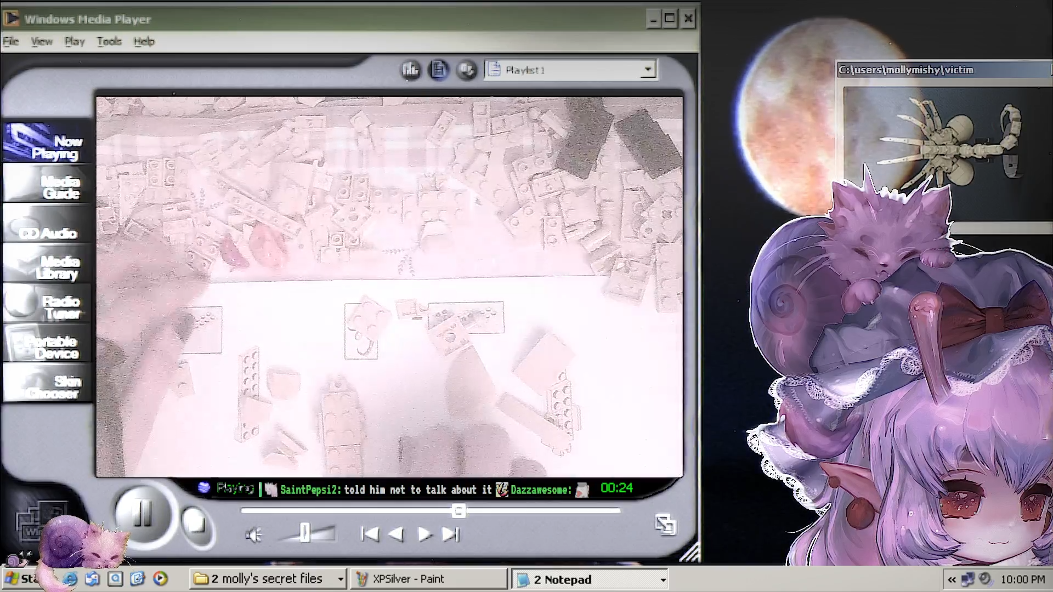The height and width of the screenshot is (592, 1053).
Task: Click the shuffle toggle icon near playlist
Action: pyautogui.click(x=467, y=70)
